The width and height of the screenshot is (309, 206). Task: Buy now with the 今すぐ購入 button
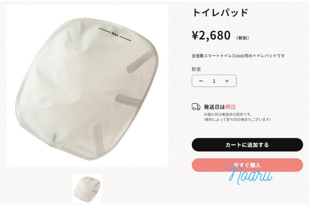(247, 165)
